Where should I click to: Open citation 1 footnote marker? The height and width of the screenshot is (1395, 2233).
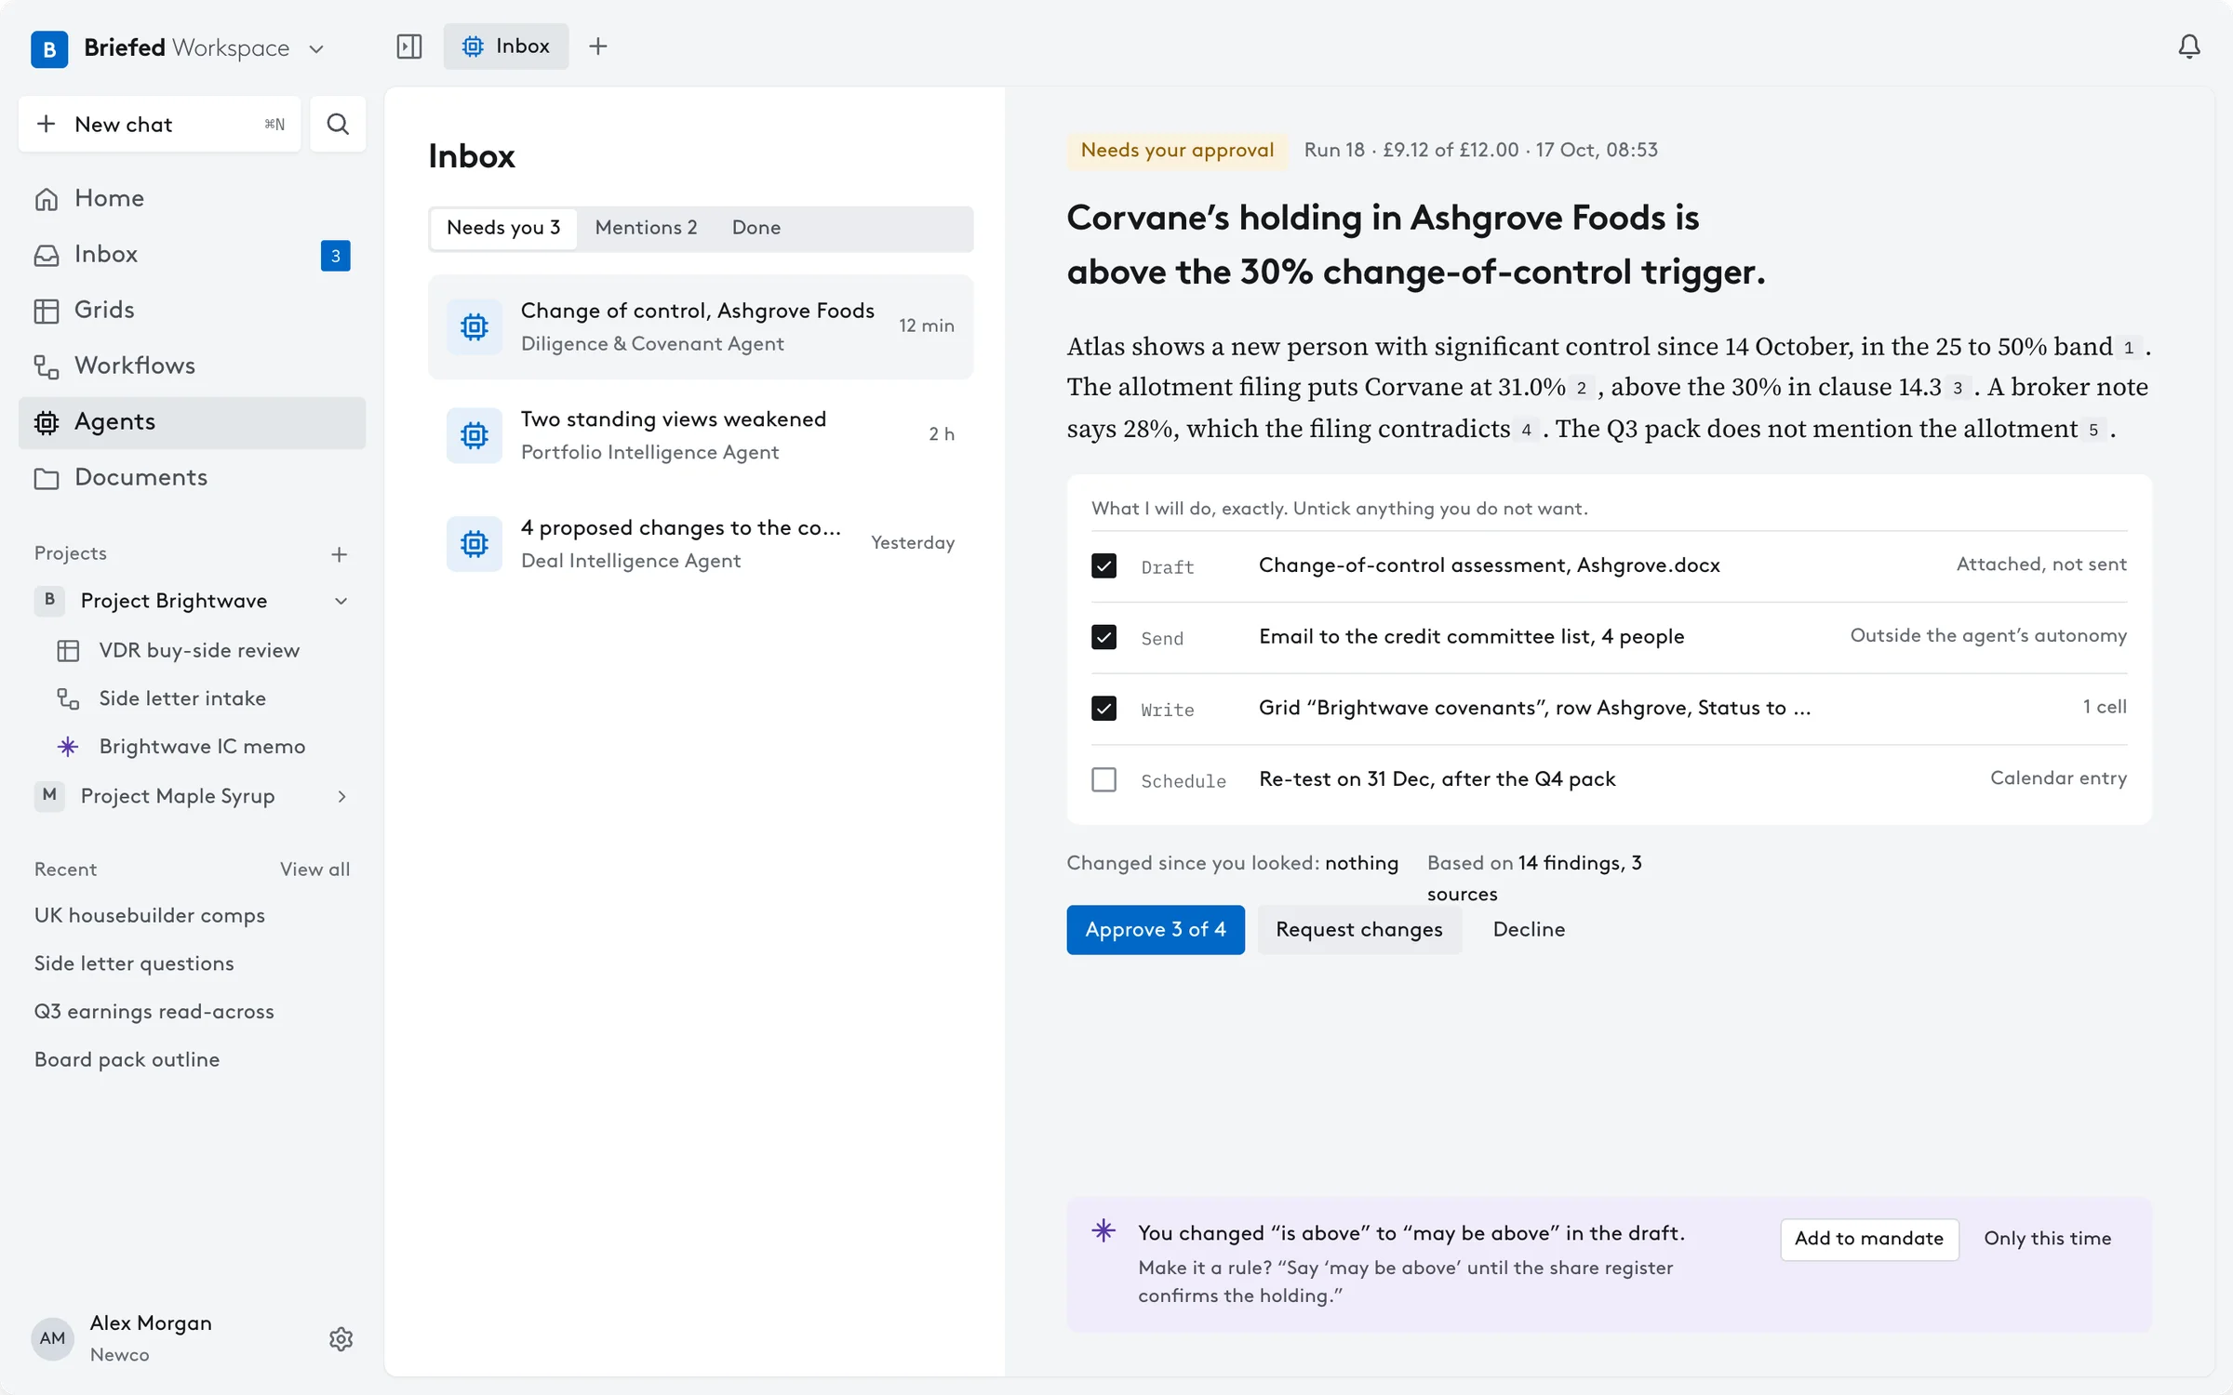(x=2129, y=348)
